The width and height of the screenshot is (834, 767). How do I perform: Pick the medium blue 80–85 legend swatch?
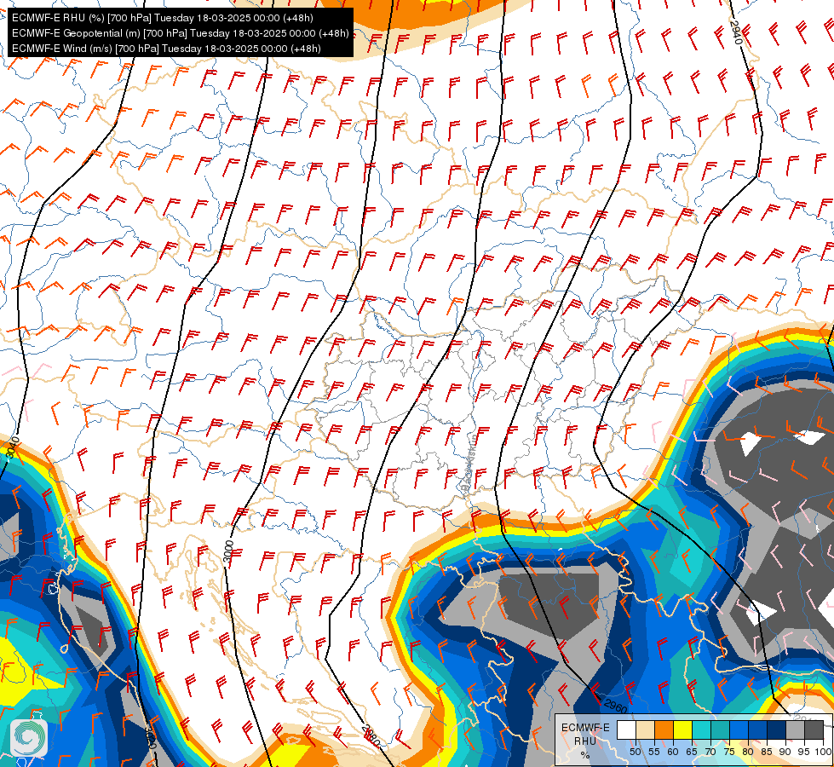(757, 730)
